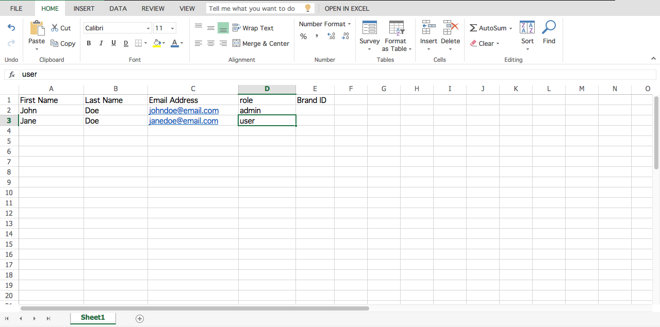
Task: Click the yellow fill color button
Action: [x=157, y=43]
